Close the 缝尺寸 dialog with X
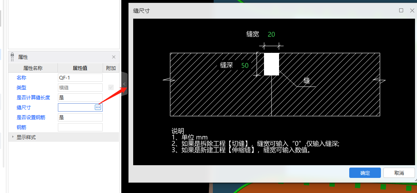Viewport: 417px width, 193px height. coord(412,10)
